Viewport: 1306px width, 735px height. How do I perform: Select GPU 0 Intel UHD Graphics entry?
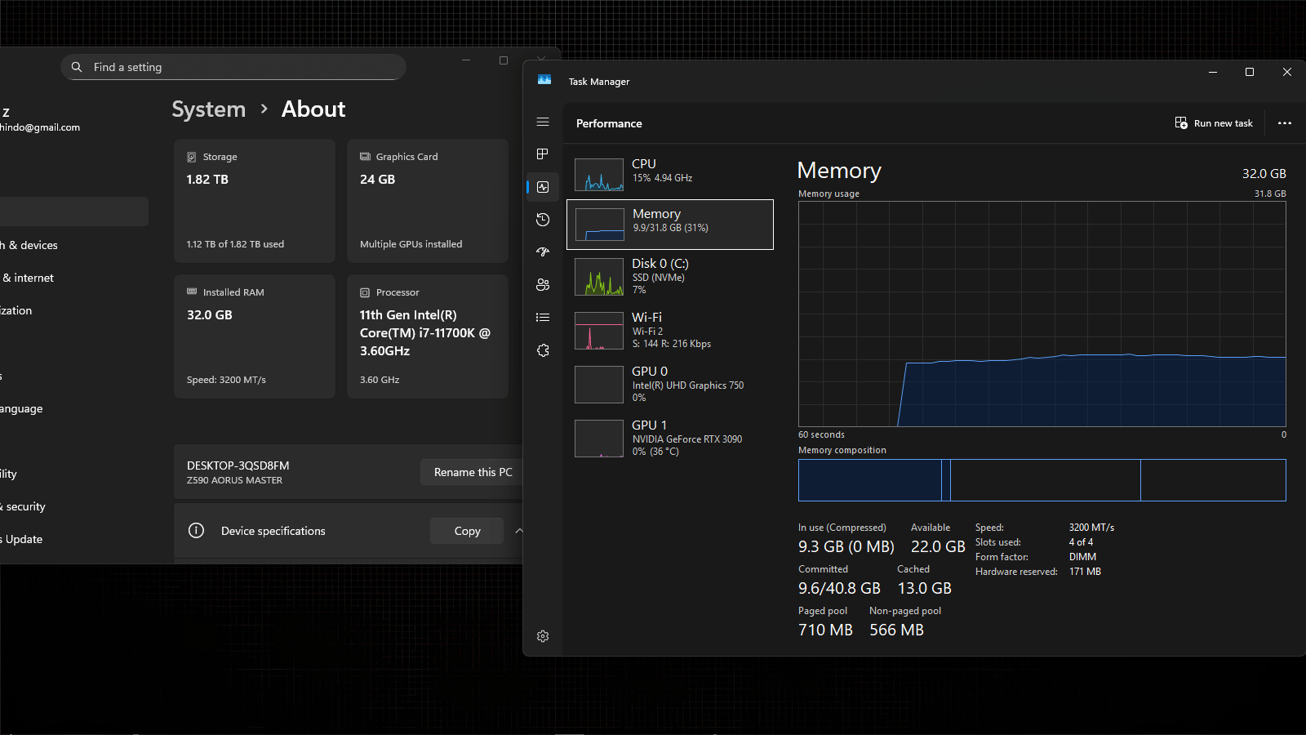pos(670,384)
